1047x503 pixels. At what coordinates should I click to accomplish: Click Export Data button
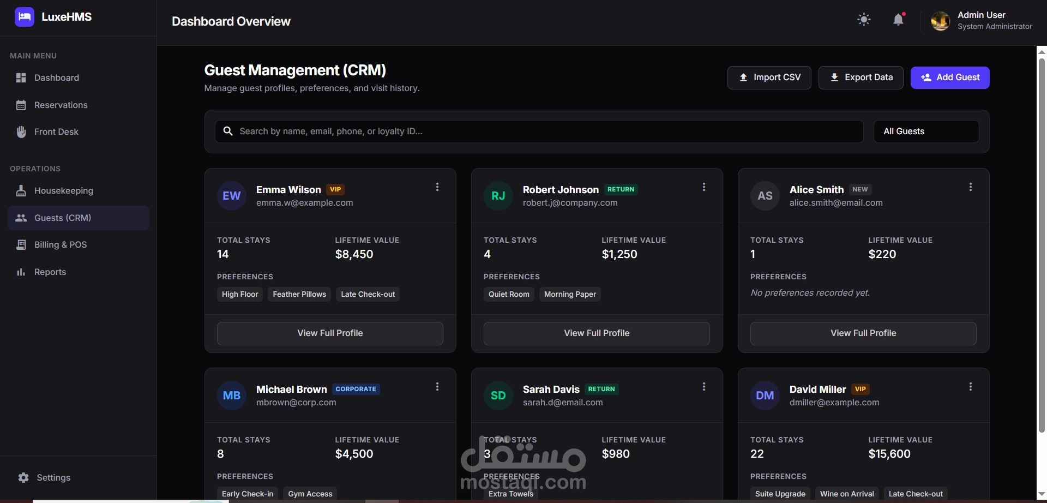[x=861, y=77]
